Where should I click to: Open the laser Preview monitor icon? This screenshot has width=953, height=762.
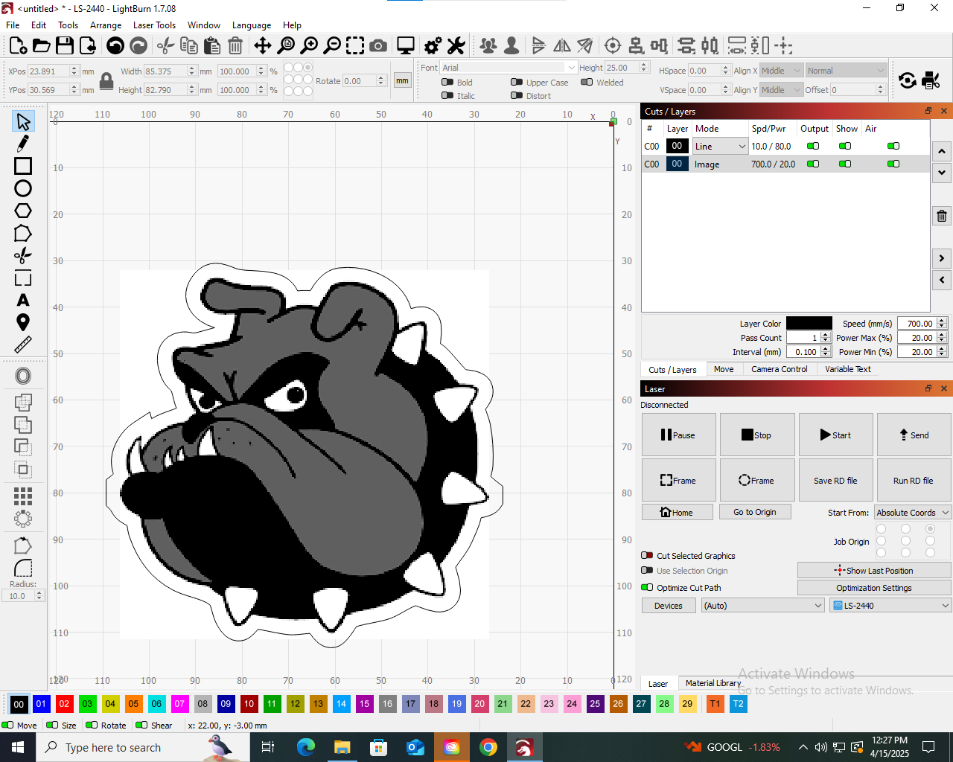(x=404, y=45)
